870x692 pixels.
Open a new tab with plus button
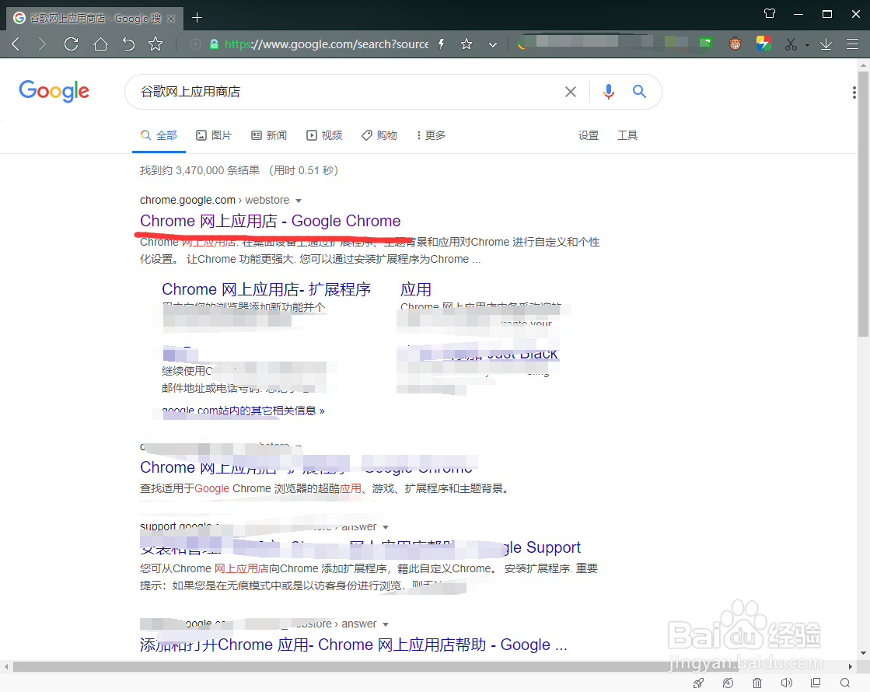click(197, 18)
